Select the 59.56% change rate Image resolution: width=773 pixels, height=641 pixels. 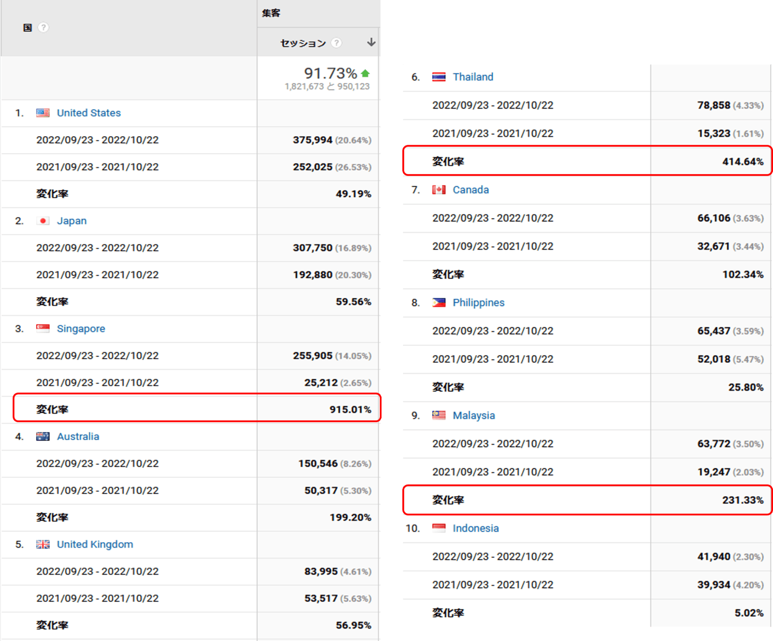click(353, 302)
